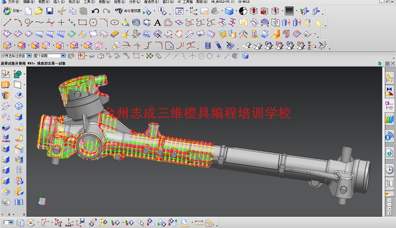Screen dimensions: 396x228
Task: Save with the floppy disk icon
Action: tap(50, 11)
